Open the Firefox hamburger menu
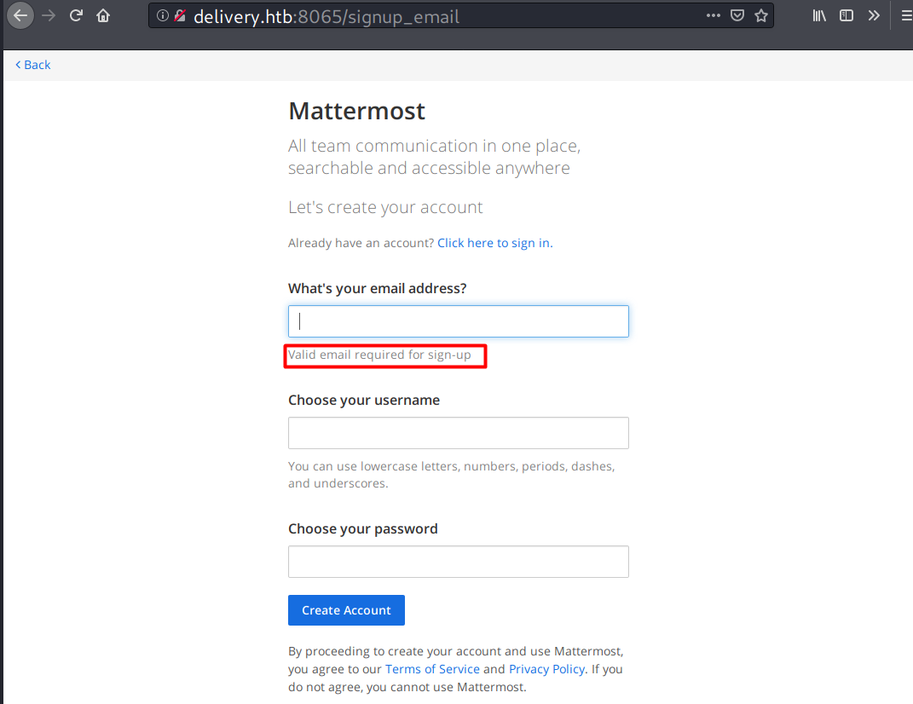913x704 pixels. pyautogui.click(x=905, y=15)
